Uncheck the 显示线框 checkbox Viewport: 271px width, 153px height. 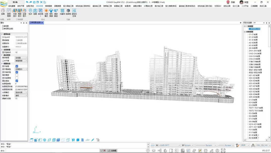(x=17, y=66)
